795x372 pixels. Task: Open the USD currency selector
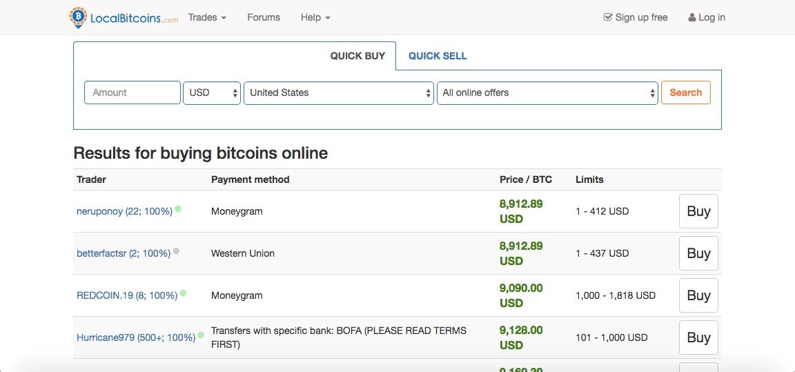pyautogui.click(x=212, y=92)
